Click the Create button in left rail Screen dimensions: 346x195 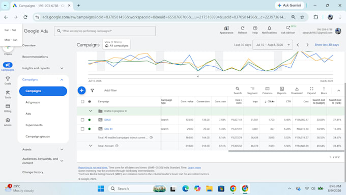(8, 50)
